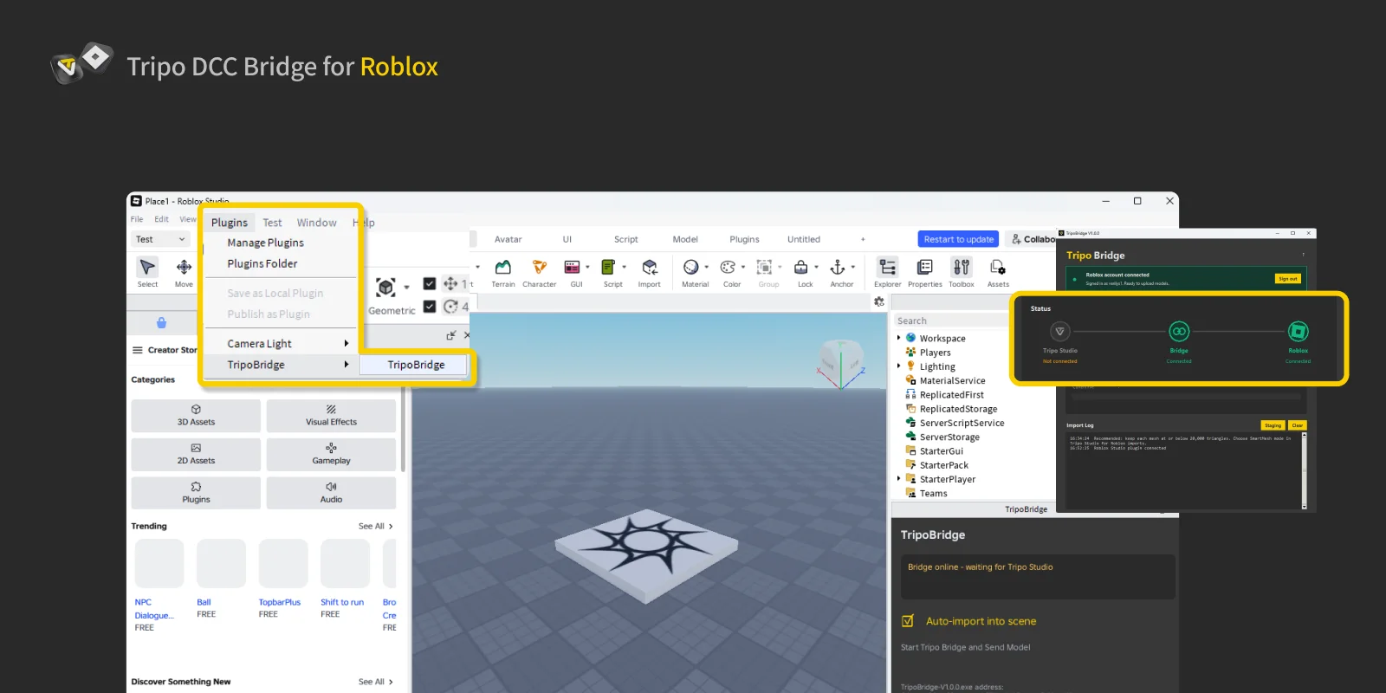Select ReplicatedStorage in Explorer
The image size is (1386, 693).
click(x=958, y=409)
